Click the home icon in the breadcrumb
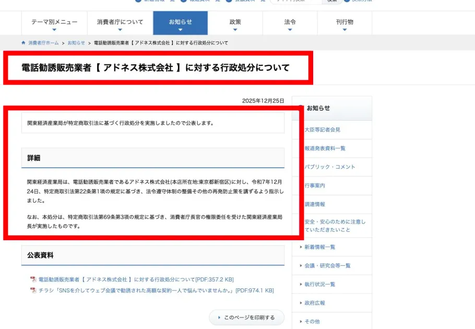The image size is (475, 329). point(23,43)
